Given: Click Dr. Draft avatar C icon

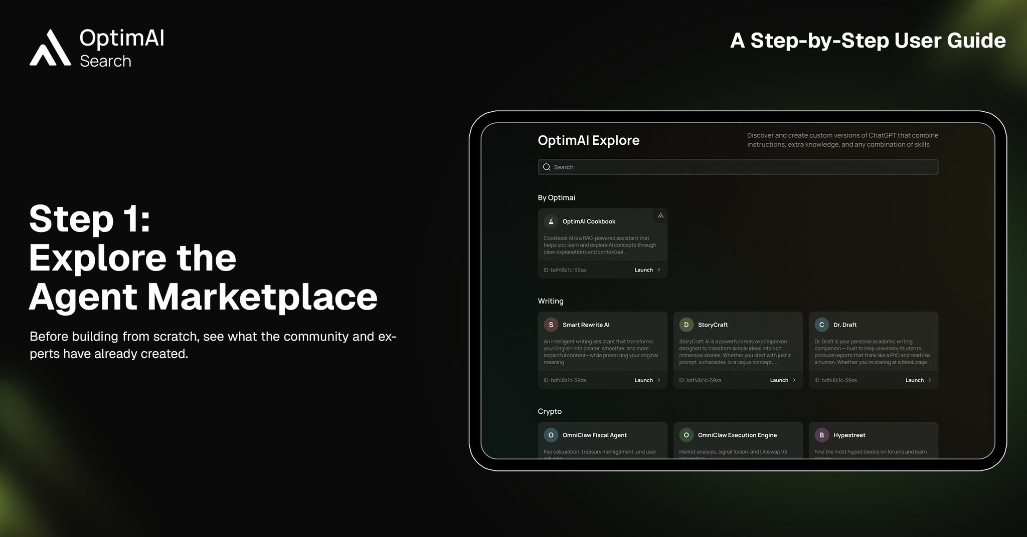Looking at the screenshot, I should click(x=821, y=325).
